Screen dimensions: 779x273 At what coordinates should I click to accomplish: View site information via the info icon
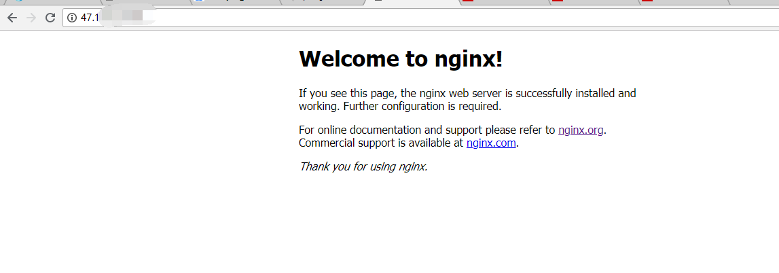point(72,18)
